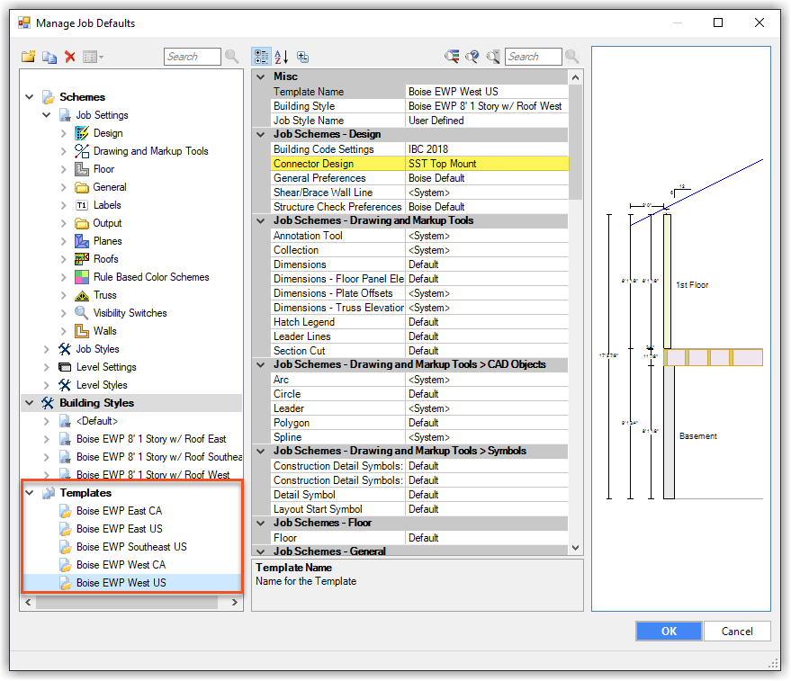Click the left tree search field
Image resolution: width=791 pixels, height=681 pixels.
coord(193,57)
